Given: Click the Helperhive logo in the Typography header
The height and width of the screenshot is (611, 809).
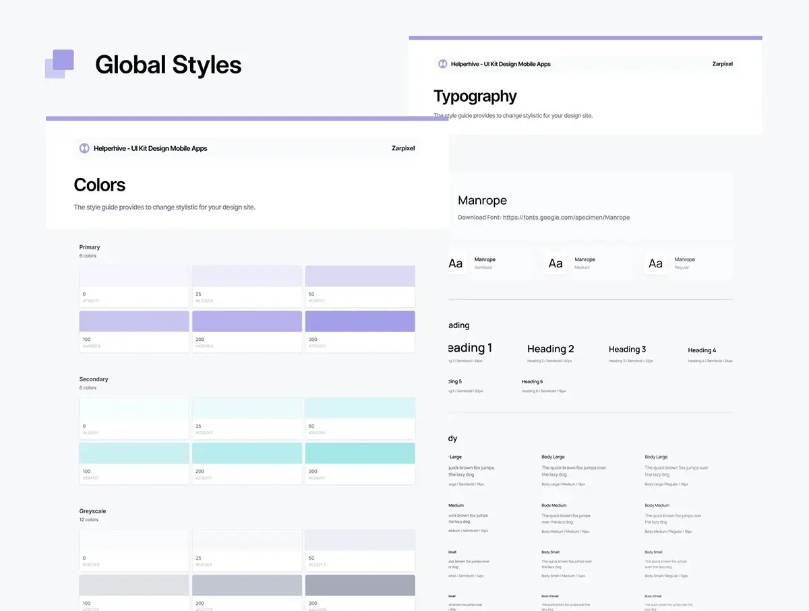Looking at the screenshot, I should 442,64.
